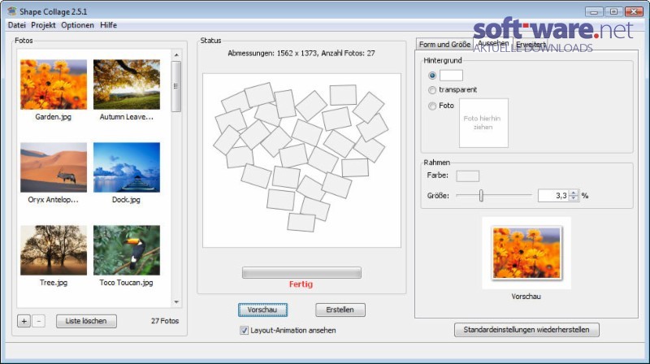Minimize the Shape Collage window
Viewport: 650px width, 364px height.
pos(594,11)
